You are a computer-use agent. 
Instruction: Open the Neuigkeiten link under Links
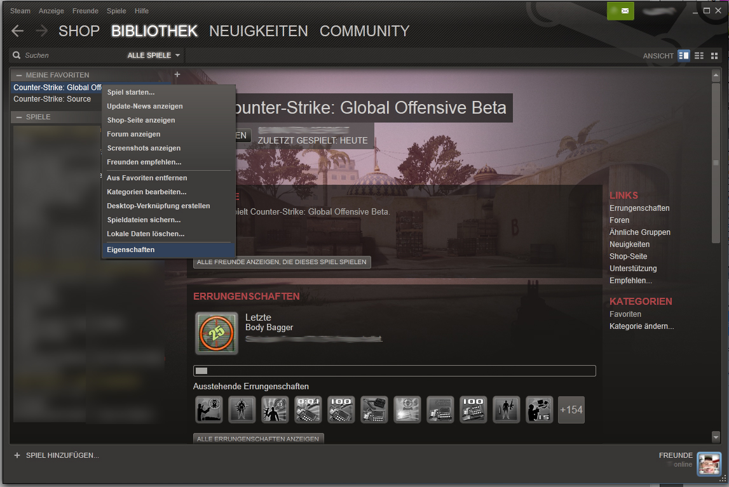(629, 244)
